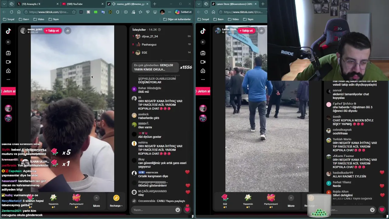Open favorites list icon in left browser toolbar

(140, 12)
